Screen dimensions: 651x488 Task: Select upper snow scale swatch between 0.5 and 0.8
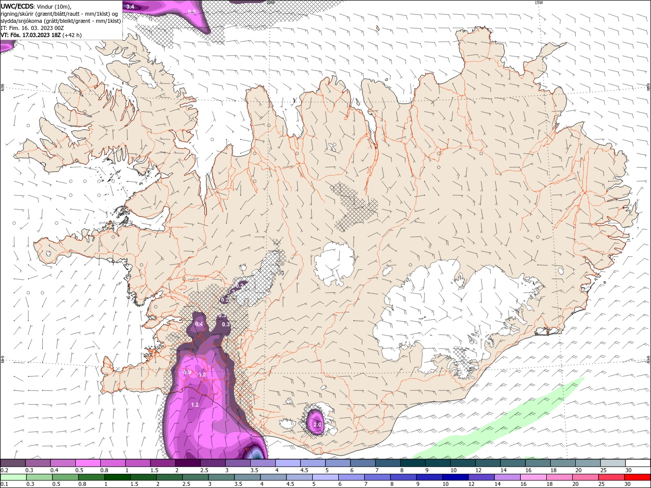pos(87,463)
